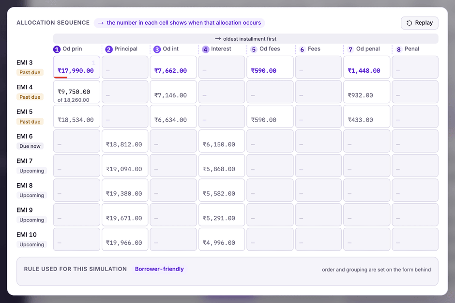Click the order and grouping note text

[x=377, y=270]
